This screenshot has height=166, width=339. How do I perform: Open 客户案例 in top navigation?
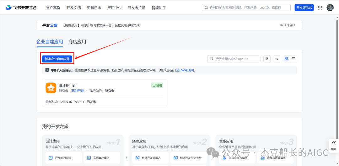[x=53, y=8]
